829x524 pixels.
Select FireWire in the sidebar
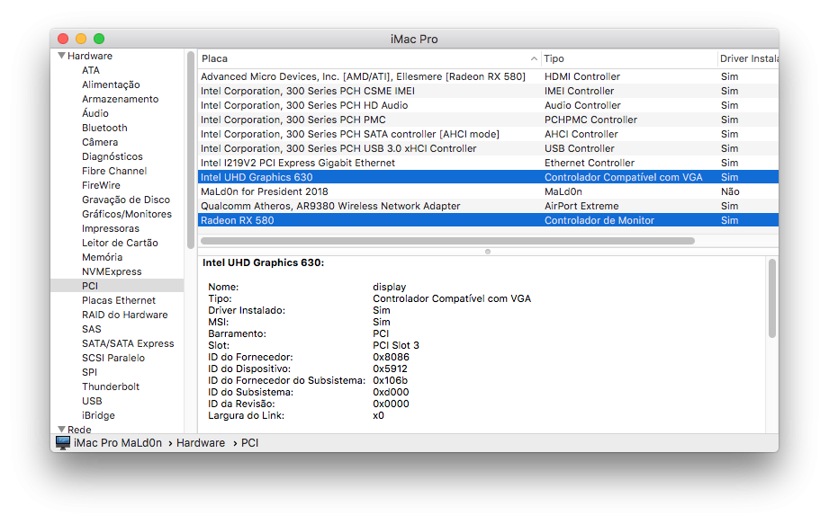pyautogui.click(x=101, y=185)
